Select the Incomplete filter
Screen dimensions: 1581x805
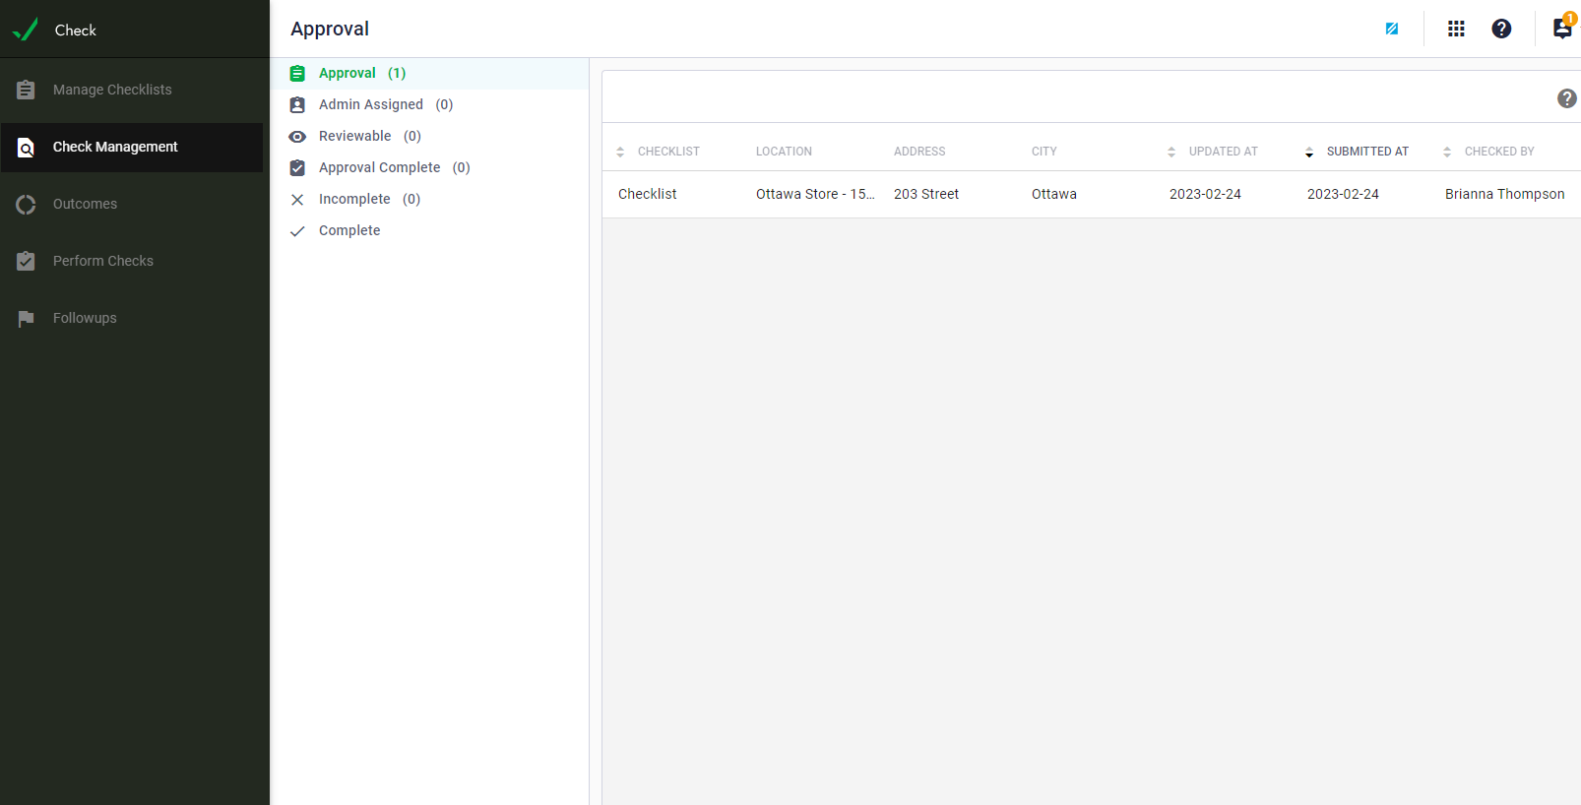point(354,199)
